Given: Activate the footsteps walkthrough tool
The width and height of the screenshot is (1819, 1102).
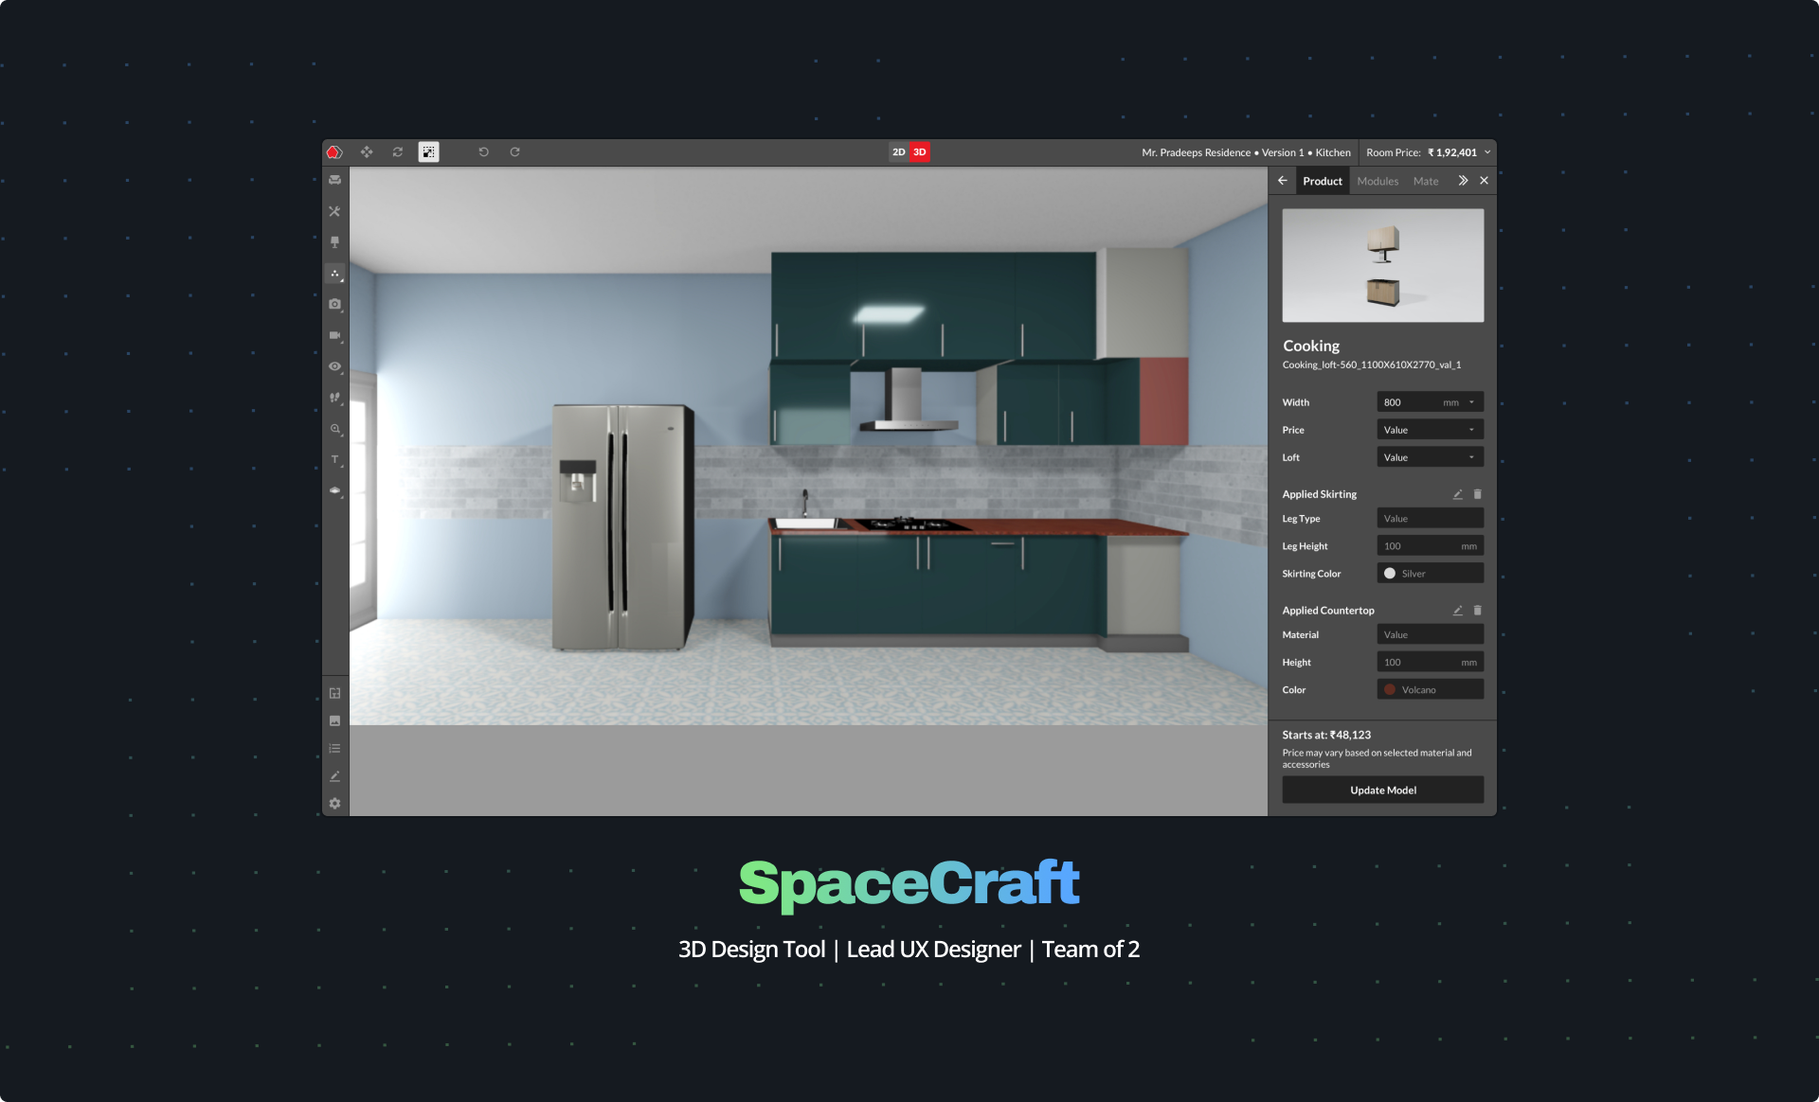Looking at the screenshot, I should point(334,398).
